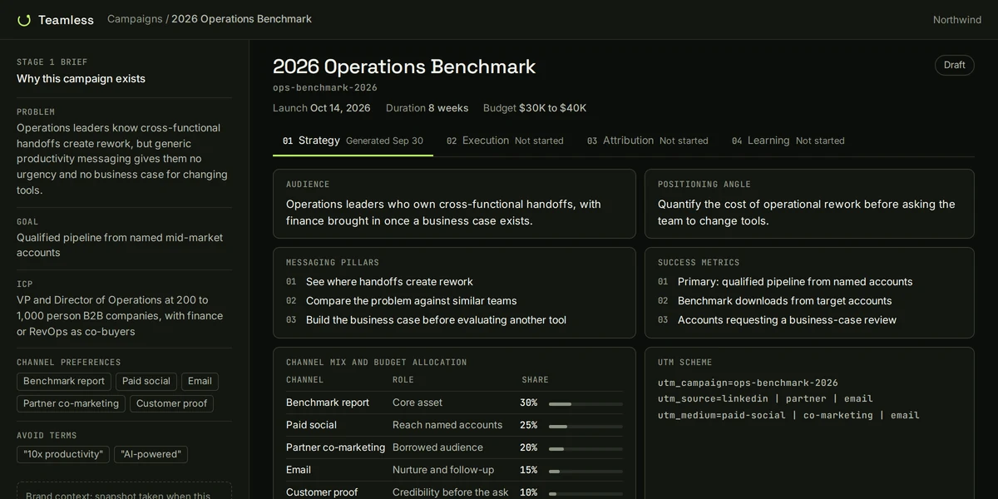
Task: Click "Accounts requesting a business-case review"
Action: point(788,320)
